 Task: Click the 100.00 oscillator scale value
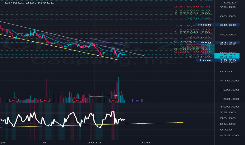229,107
